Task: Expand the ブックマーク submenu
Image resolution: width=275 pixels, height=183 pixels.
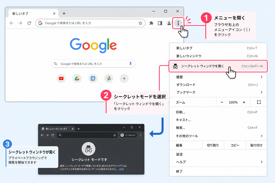Action: click(218, 92)
